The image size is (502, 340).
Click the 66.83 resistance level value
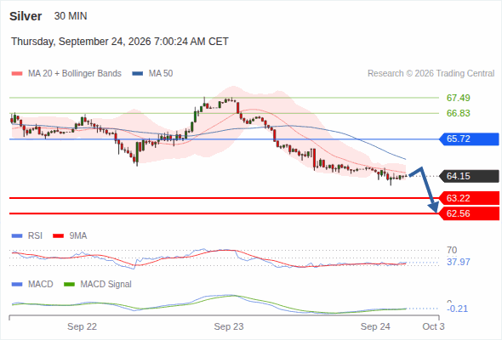point(458,113)
